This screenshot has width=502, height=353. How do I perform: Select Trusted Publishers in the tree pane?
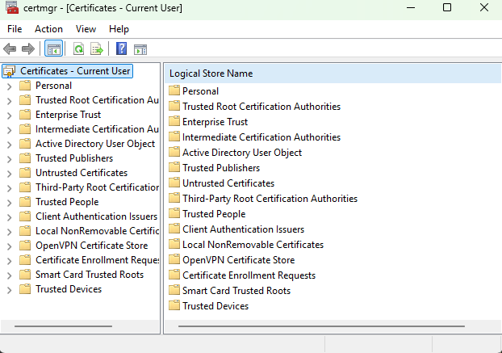(74, 158)
